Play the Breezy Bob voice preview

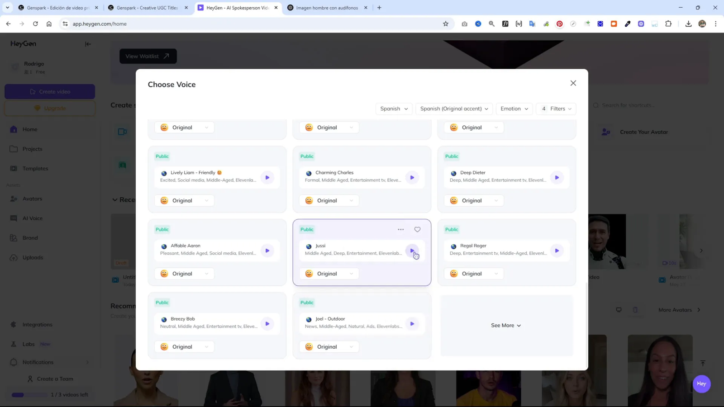(267, 324)
